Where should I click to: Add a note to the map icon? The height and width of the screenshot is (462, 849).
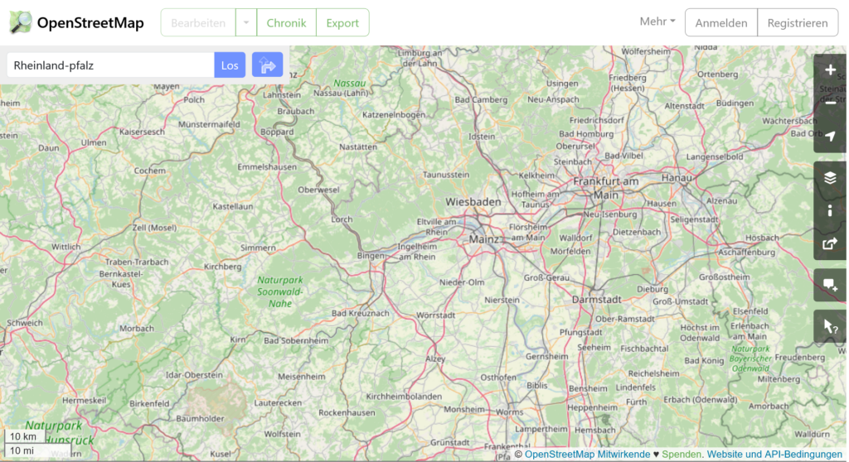coord(829,285)
